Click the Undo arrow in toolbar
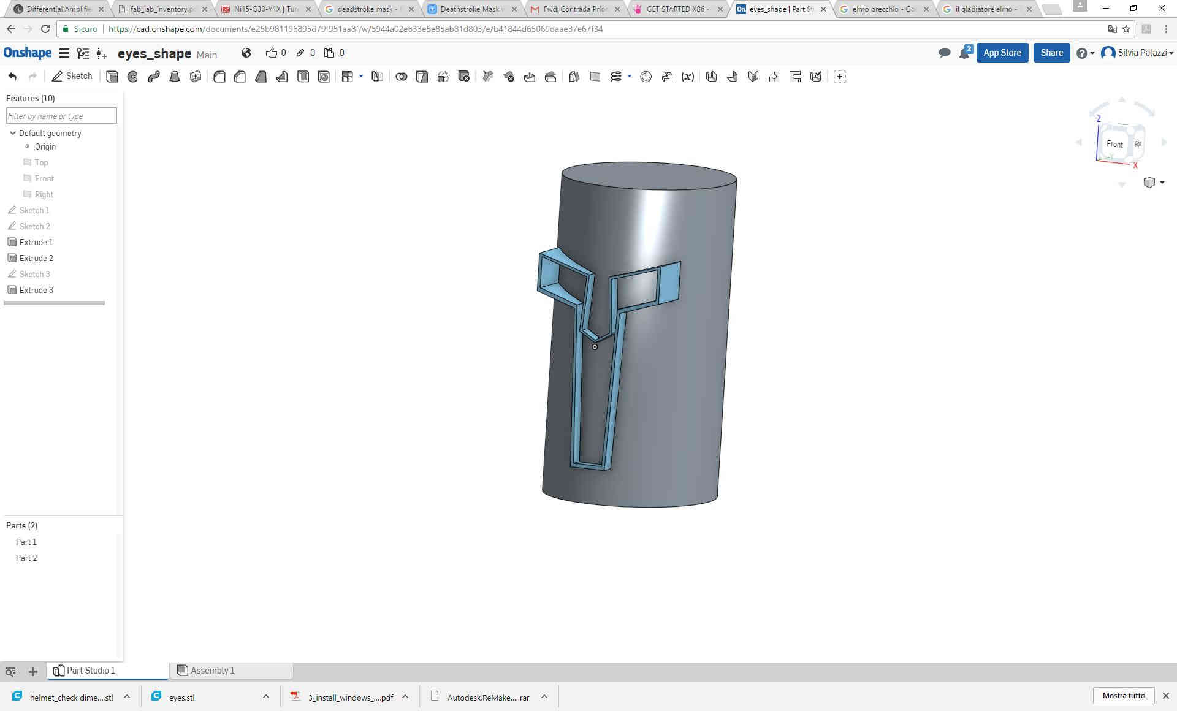Viewport: 1177px width, 711px height. [x=12, y=77]
